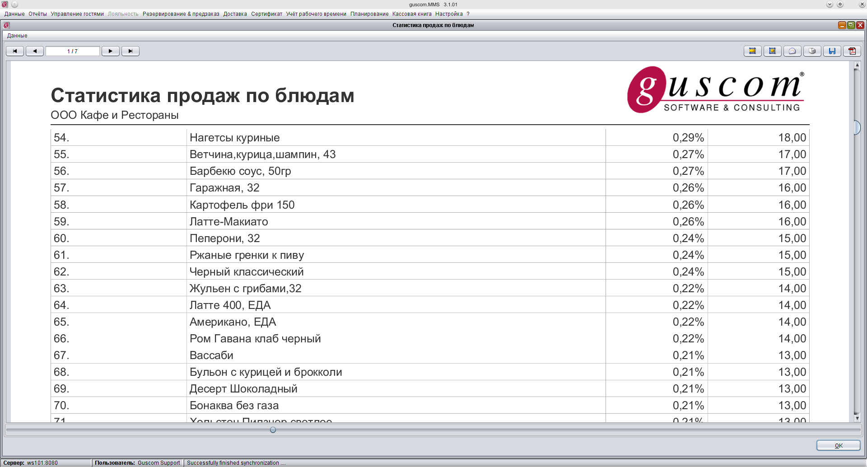Click the fit-to-width zoom icon
The height and width of the screenshot is (467, 867).
752,51
